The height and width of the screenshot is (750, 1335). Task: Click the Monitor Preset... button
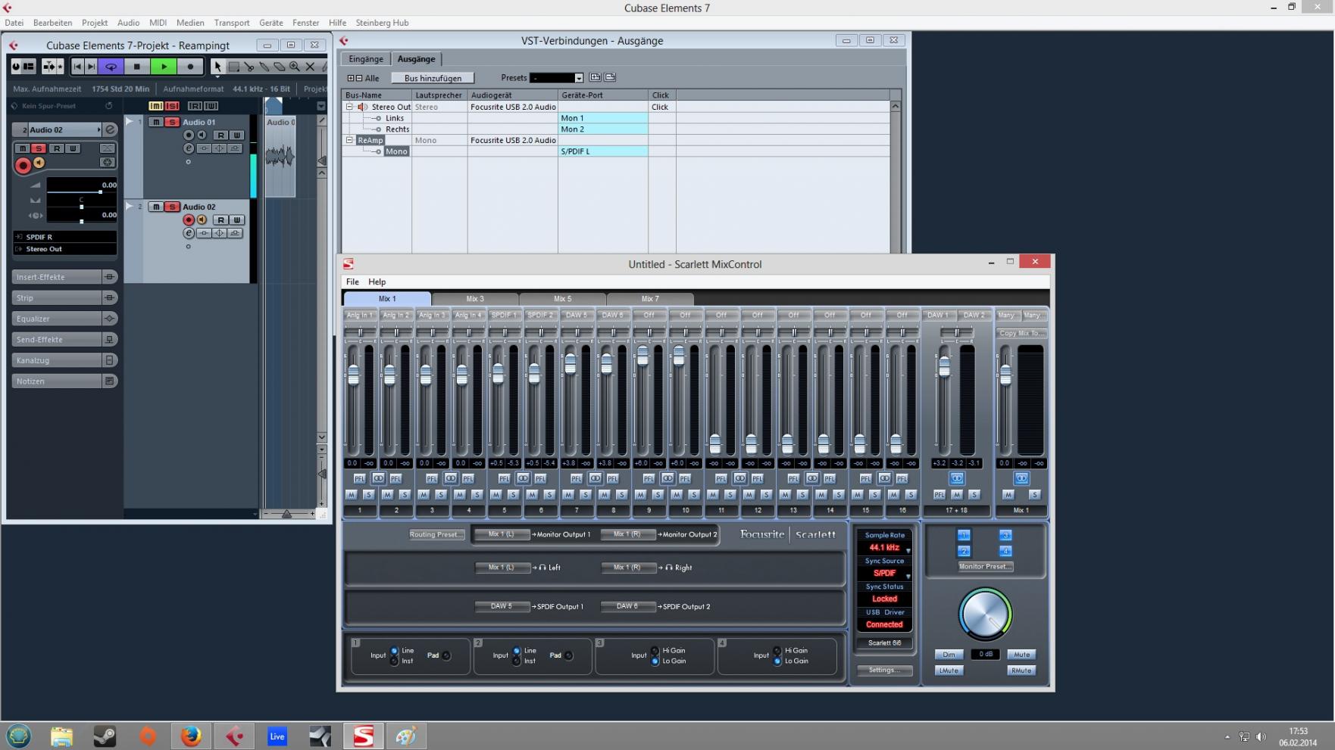pyautogui.click(x=985, y=566)
